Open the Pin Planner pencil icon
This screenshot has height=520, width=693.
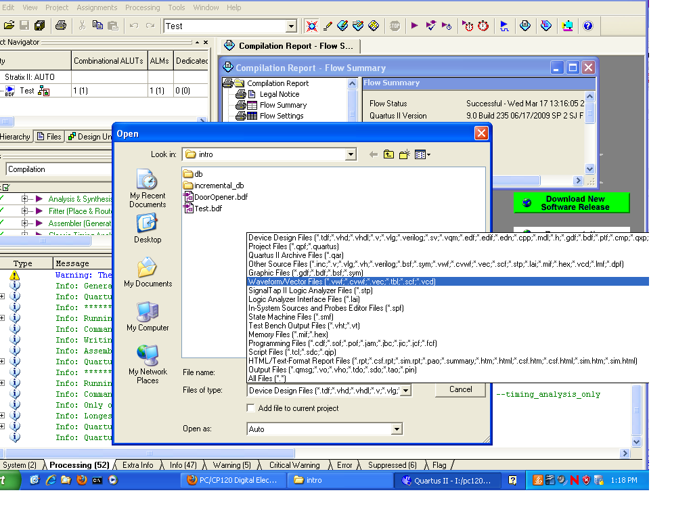[328, 26]
